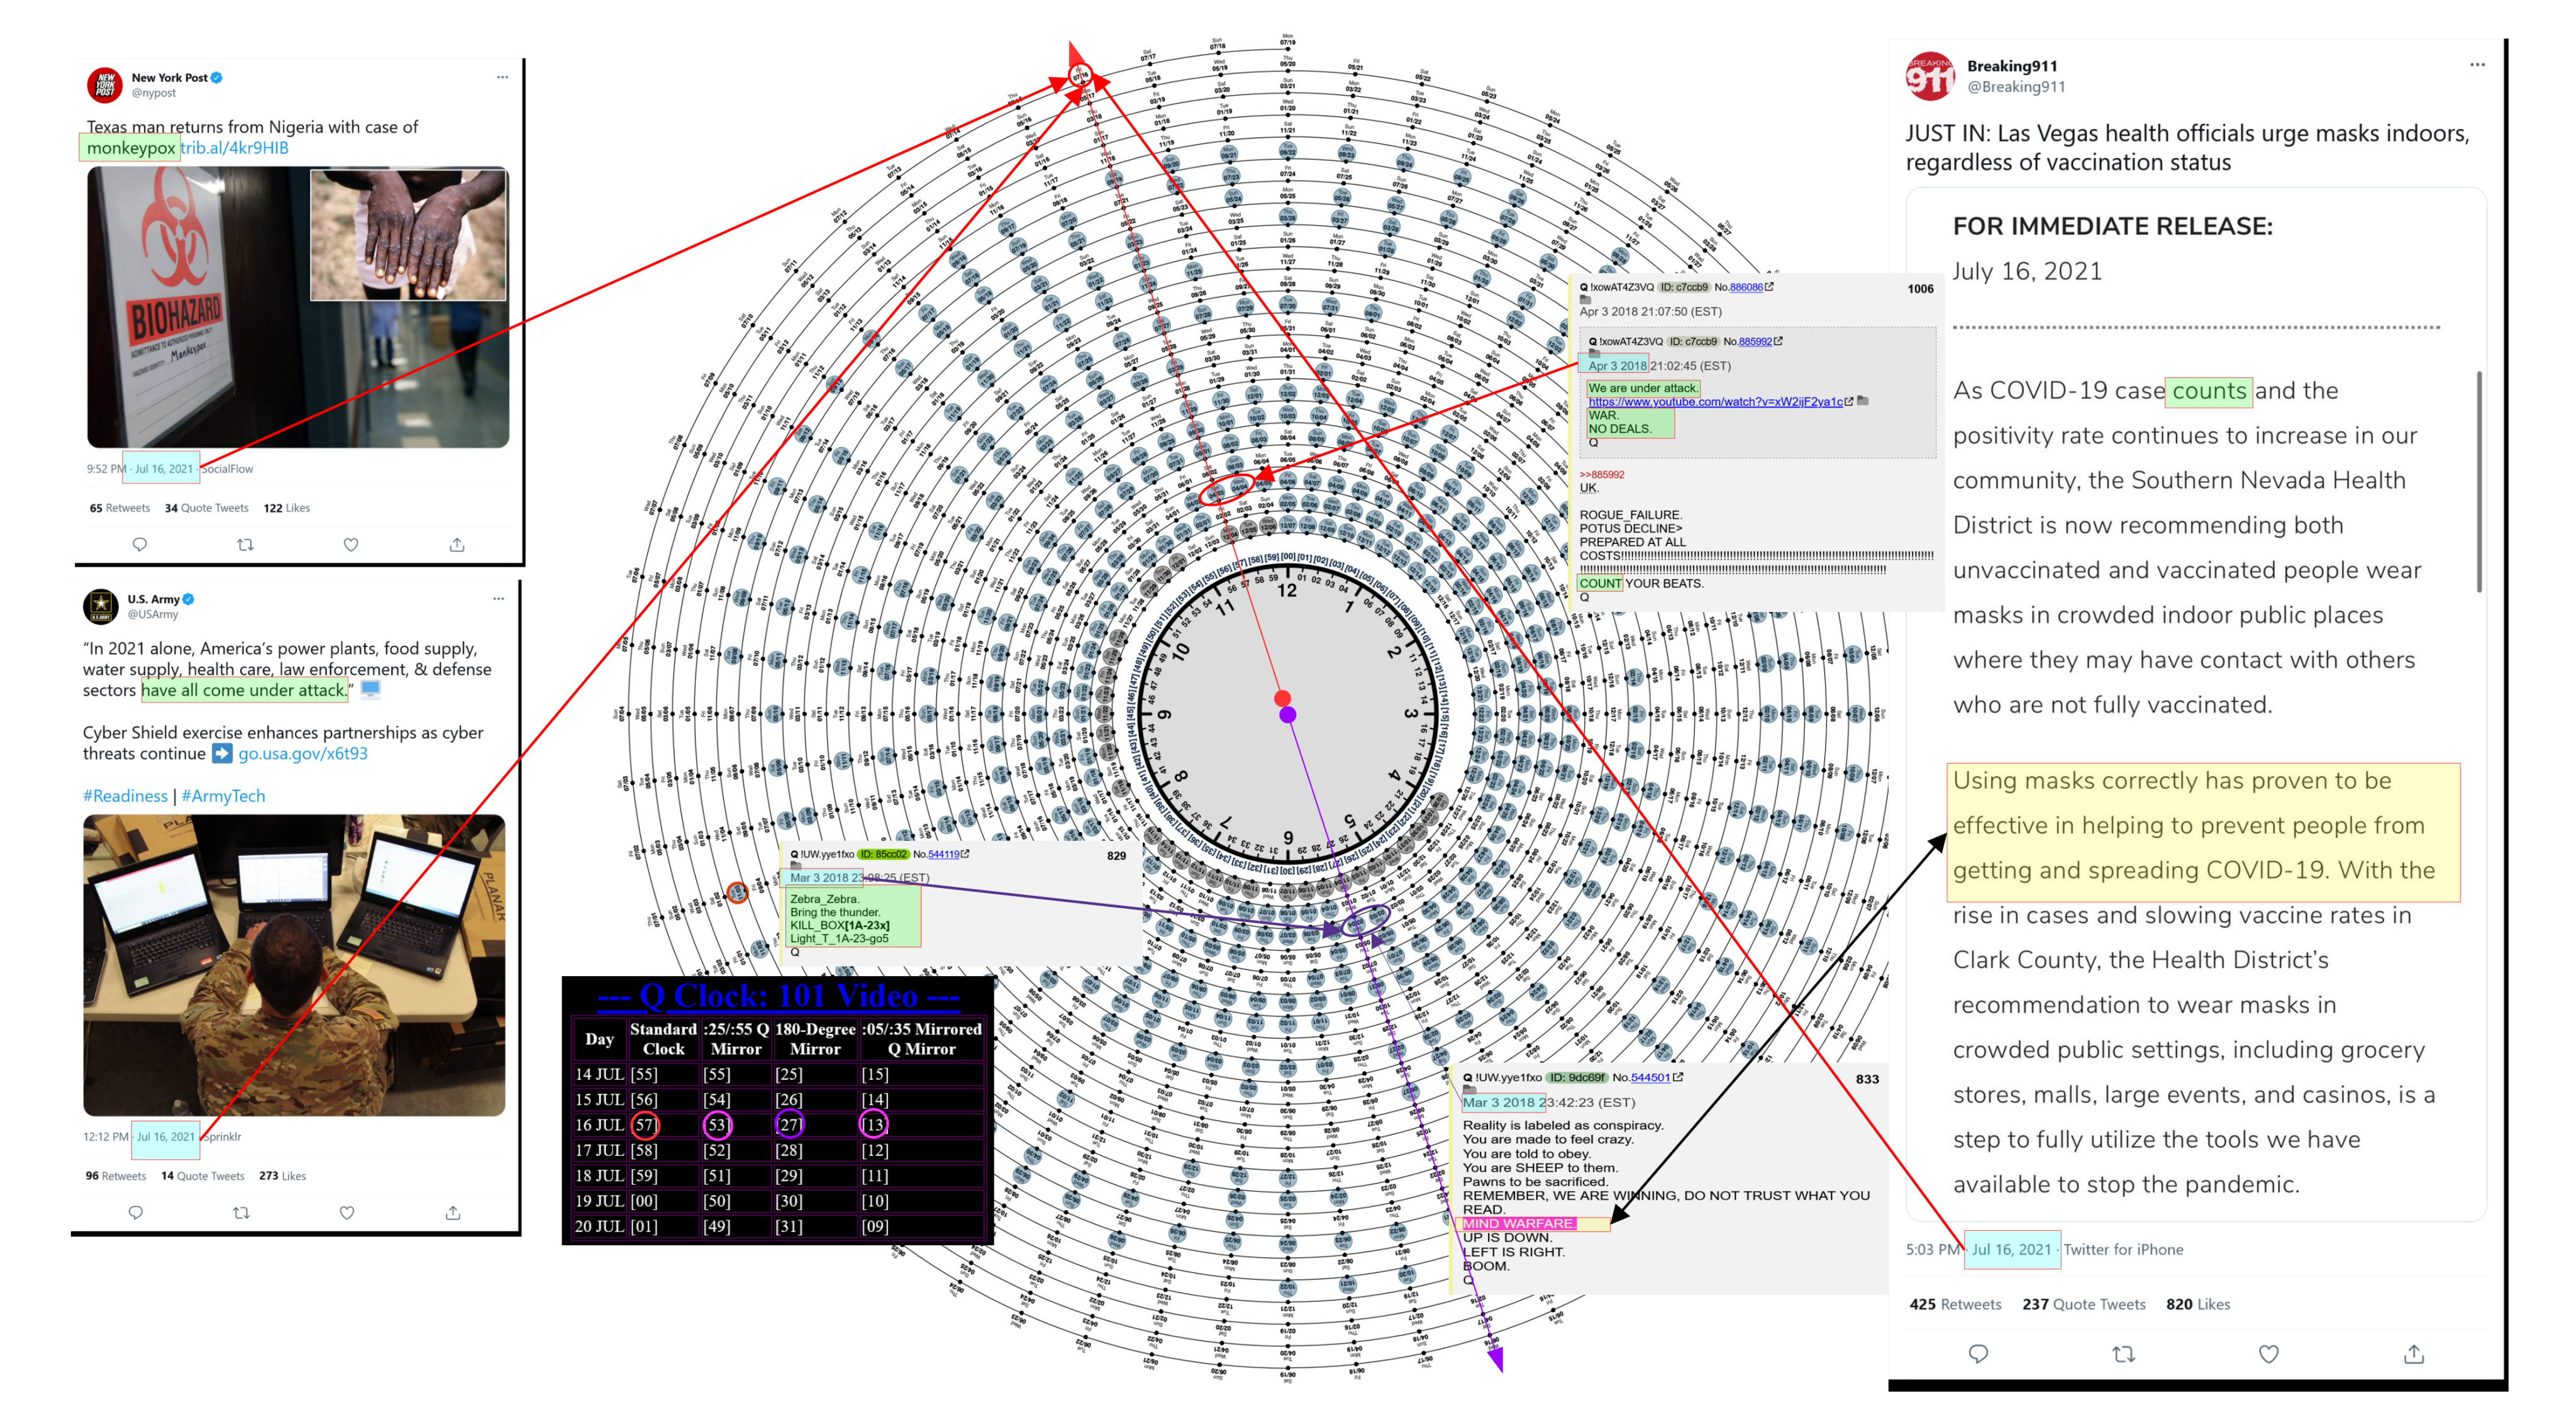Viewport: 2576px width, 1417px height.
Task: Click the retweet icon under the New York Post tweet
Action: pos(245,544)
